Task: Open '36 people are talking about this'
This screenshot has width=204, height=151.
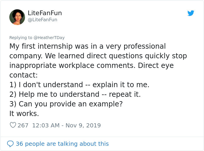Action: coord(62,144)
